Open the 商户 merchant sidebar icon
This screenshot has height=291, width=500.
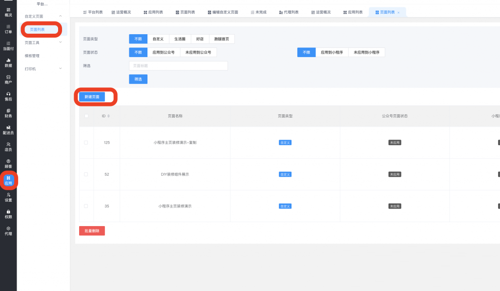(x=8, y=80)
